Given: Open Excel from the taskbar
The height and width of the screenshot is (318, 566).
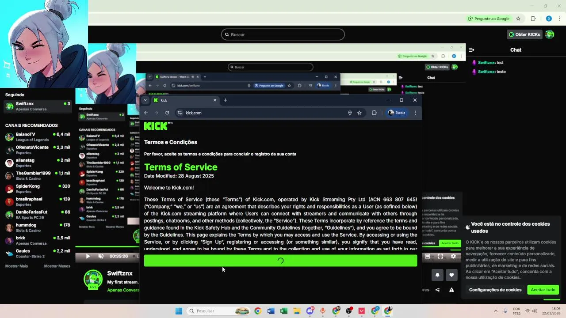Looking at the screenshot, I should (x=284, y=311).
